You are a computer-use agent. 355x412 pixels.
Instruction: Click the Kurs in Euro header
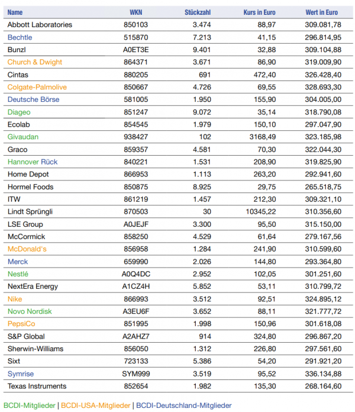(x=259, y=12)
